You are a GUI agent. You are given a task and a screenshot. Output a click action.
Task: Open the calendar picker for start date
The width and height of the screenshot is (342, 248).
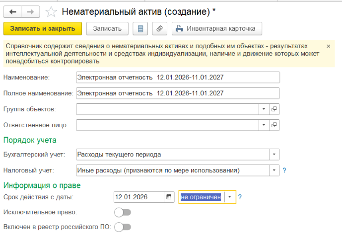(169, 197)
